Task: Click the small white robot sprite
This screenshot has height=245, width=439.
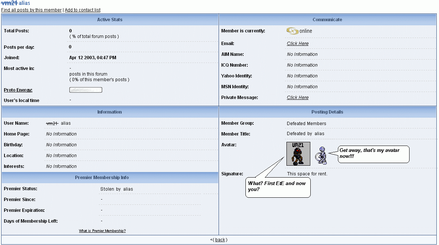Action: (x=321, y=156)
